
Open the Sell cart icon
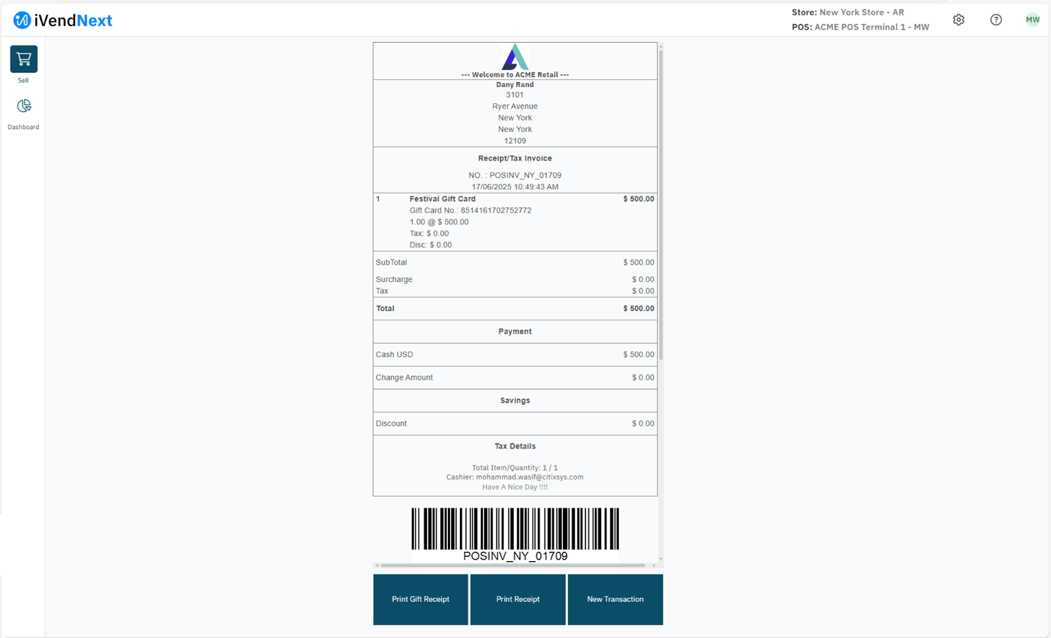coord(24,59)
